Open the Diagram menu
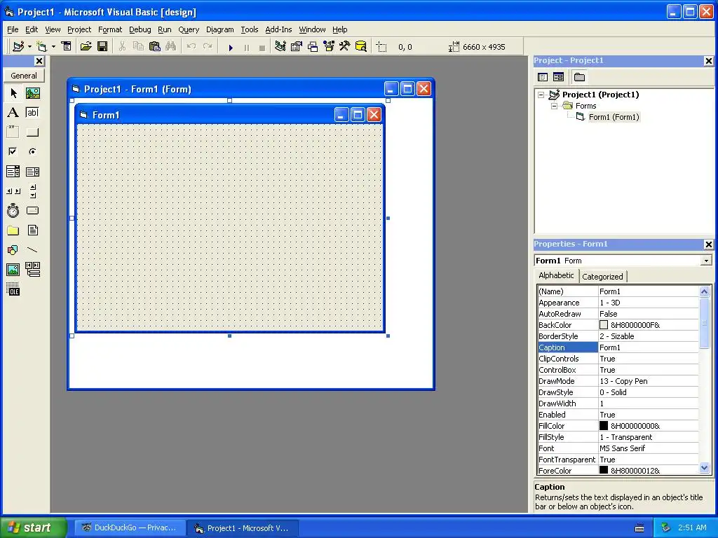Viewport: 718px width, 538px height. click(219, 29)
